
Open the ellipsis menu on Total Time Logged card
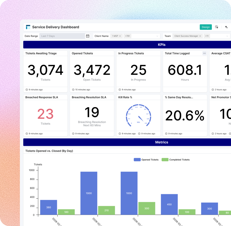pos(204,53)
